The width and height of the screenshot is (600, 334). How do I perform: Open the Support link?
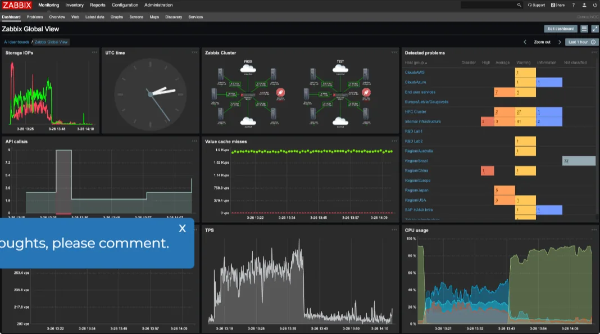(537, 5)
